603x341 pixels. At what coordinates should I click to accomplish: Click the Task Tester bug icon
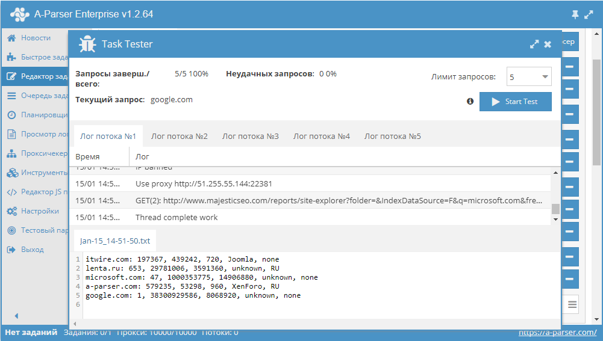(87, 44)
